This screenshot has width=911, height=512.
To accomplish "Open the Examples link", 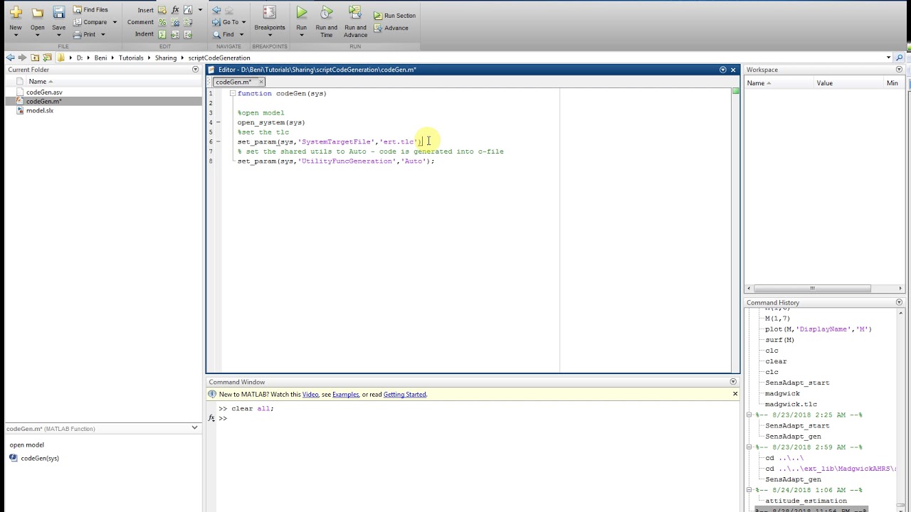I will click(x=345, y=395).
